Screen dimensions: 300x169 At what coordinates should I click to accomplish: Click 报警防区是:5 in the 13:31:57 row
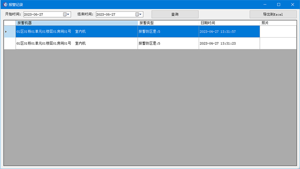click(x=168, y=32)
